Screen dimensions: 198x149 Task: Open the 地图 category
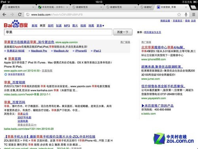[91, 25]
